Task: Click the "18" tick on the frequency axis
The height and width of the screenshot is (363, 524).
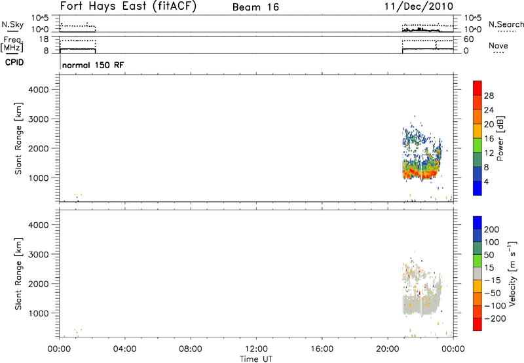Action: coord(44,39)
